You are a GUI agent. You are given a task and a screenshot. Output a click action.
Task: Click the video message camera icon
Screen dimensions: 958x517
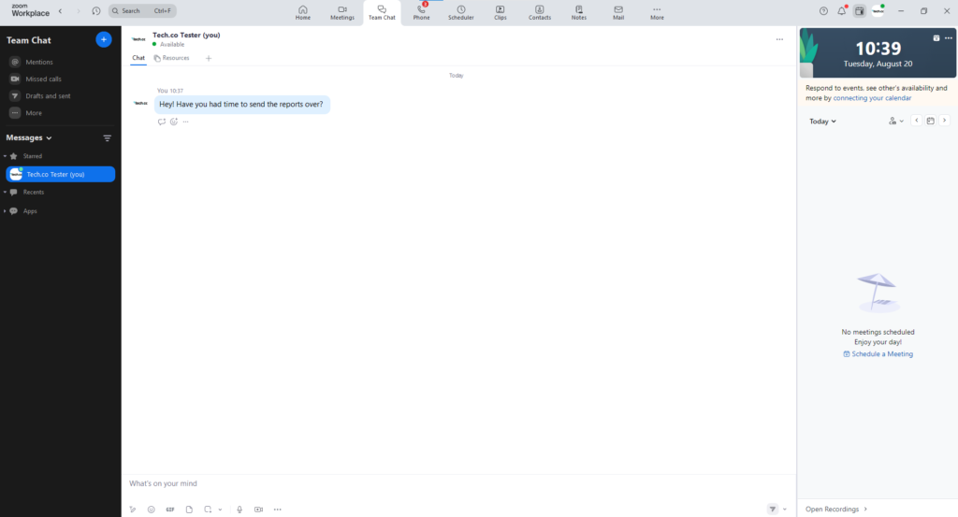[x=258, y=510]
